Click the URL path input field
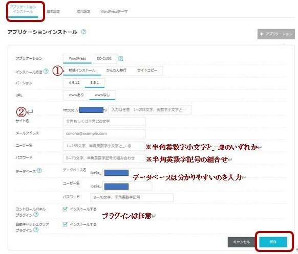298x254 pixels. click(x=150, y=110)
